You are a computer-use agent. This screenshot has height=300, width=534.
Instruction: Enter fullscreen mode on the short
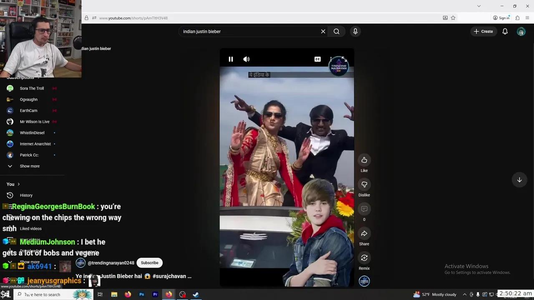click(344, 59)
